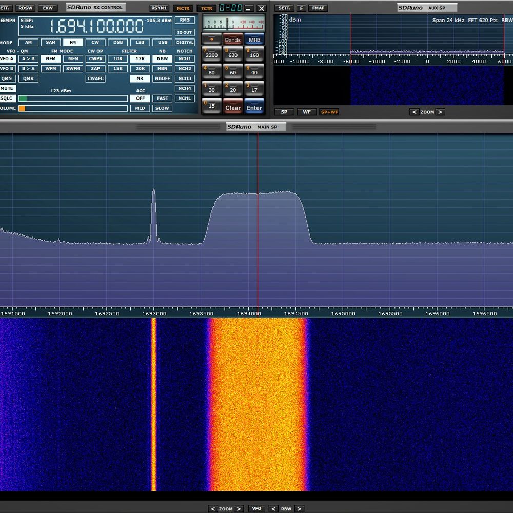
Task: Set filter to 15K
Action: coord(118,68)
